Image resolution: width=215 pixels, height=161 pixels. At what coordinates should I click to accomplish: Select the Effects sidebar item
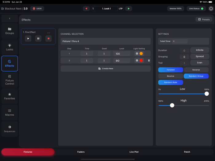(10, 63)
